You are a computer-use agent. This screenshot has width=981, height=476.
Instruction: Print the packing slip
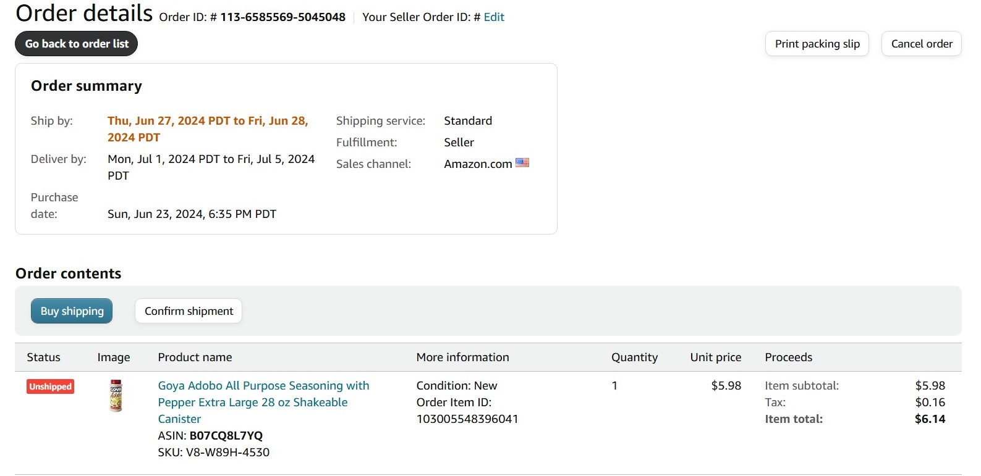[817, 44]
